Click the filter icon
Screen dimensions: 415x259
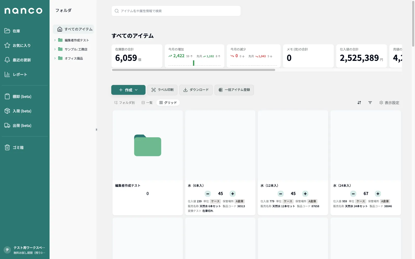pyautogui.click(x=370, y=103)
